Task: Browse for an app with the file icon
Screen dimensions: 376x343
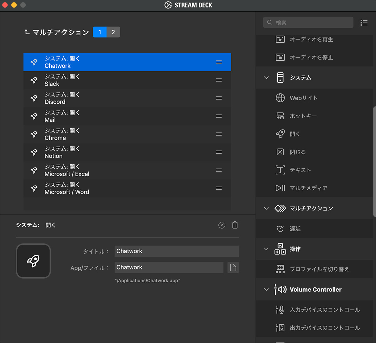Action: 233,268
